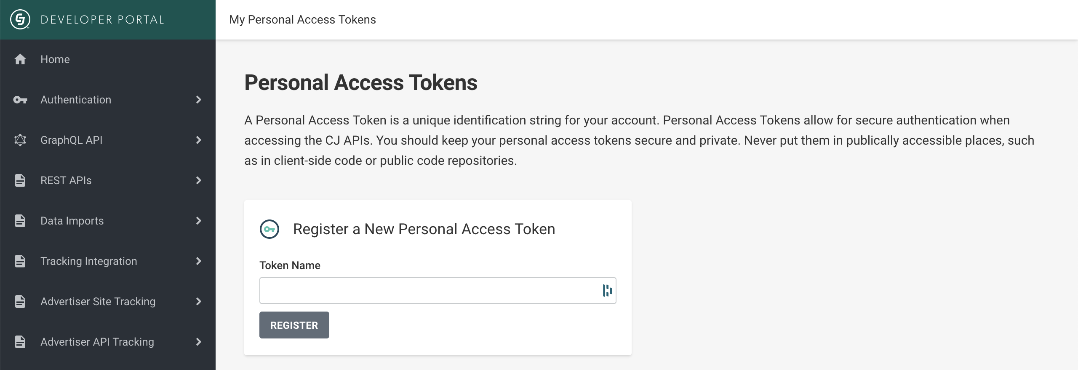Click the password manager icon in Token Name field
The width and height of the screenshot is (1078, 370).
[x=607, y=291]
